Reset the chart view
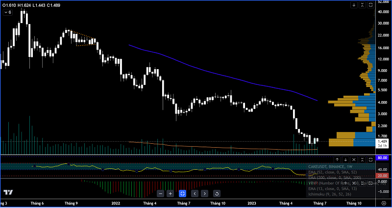 pos(217,193)
